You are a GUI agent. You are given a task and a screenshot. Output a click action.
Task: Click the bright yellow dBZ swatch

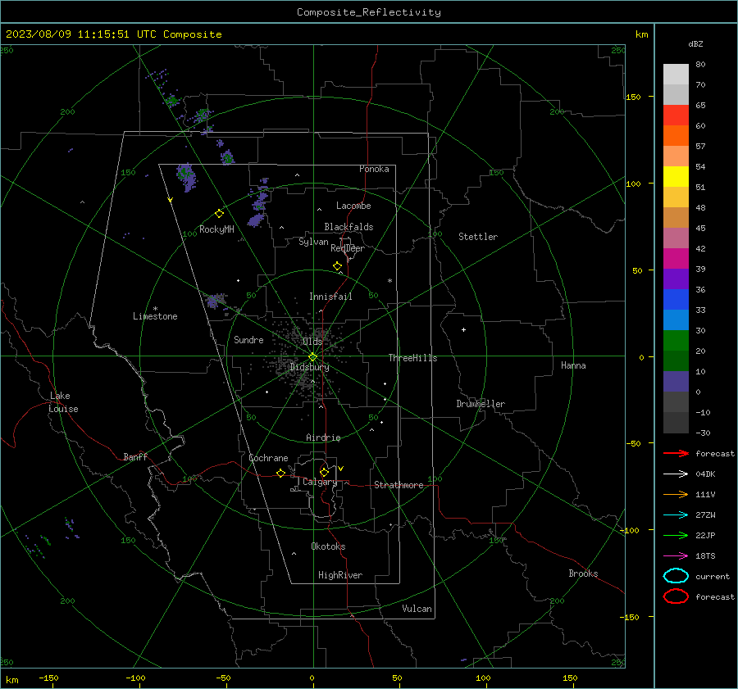676,176
